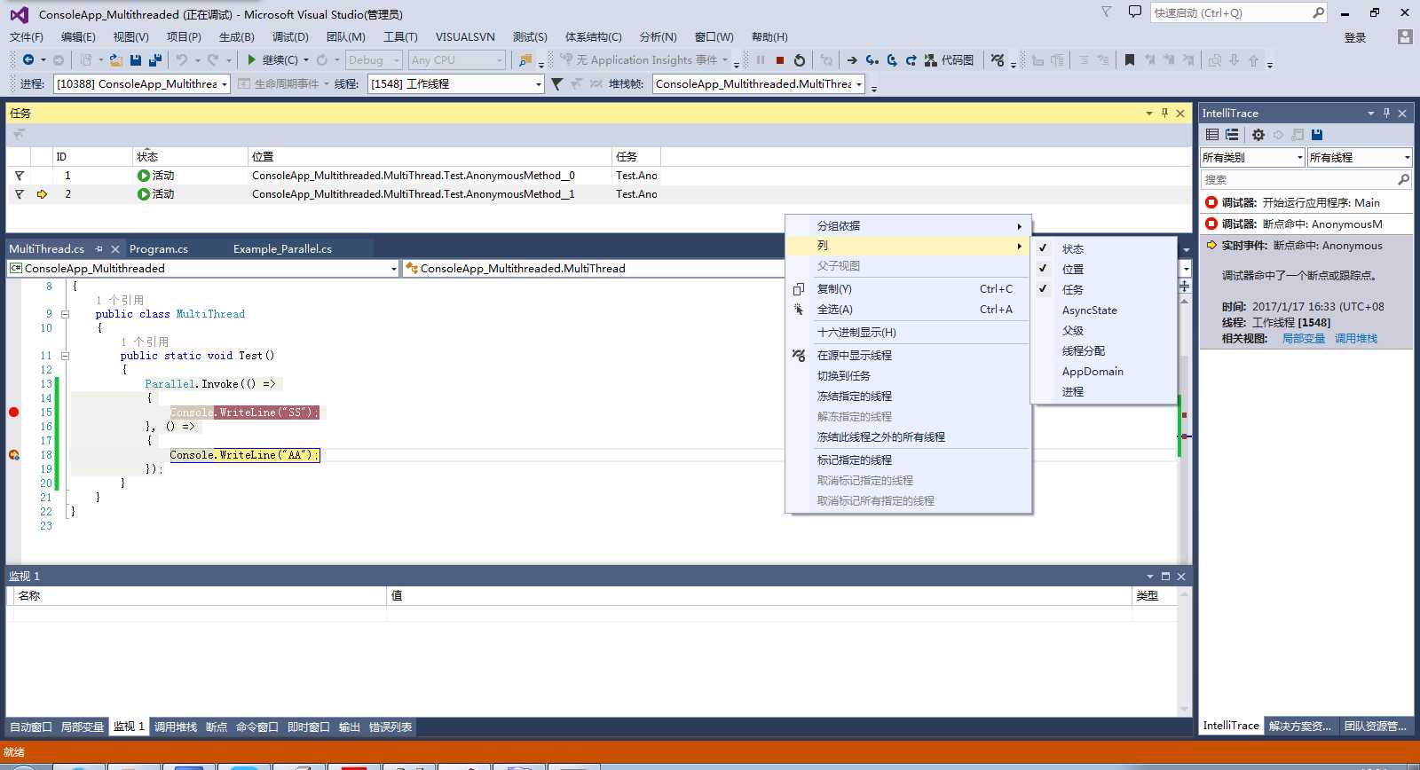This screenshot has height=770, width=1420.
Task: Toggle bookmark with the bookmark icon
Action: (x=1130, y=60)
